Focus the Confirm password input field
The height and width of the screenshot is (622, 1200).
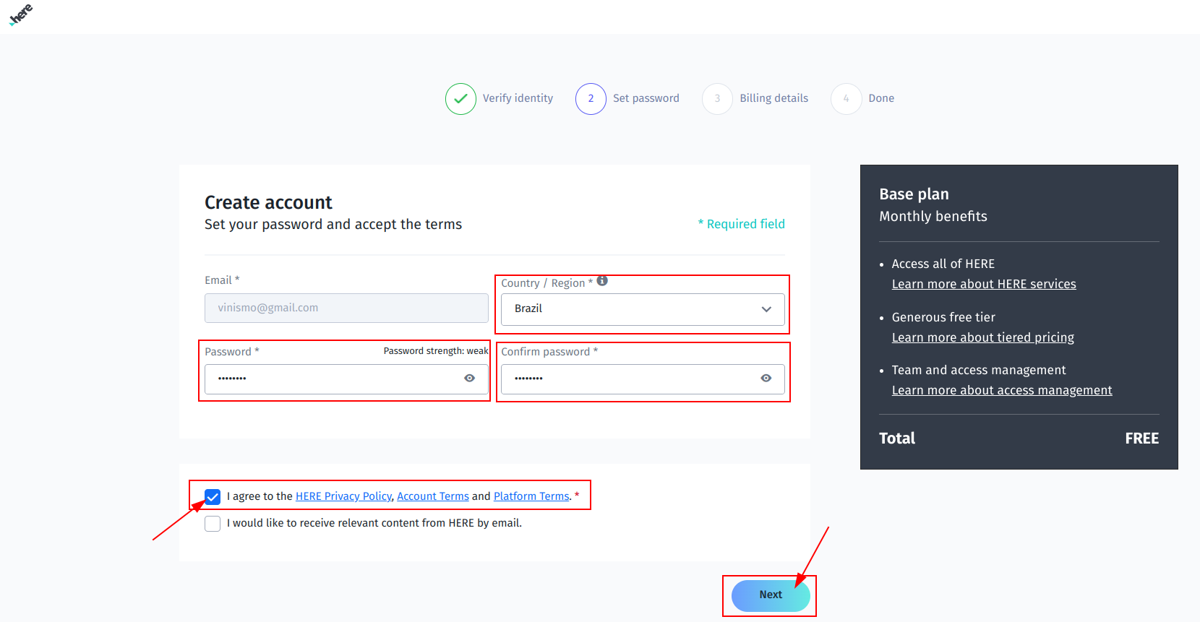643,379
